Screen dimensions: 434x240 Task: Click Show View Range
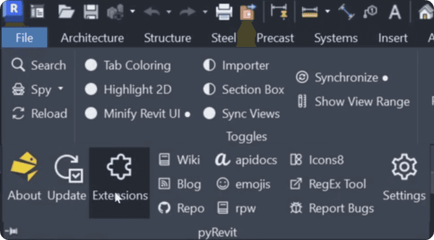coord(353,101)
